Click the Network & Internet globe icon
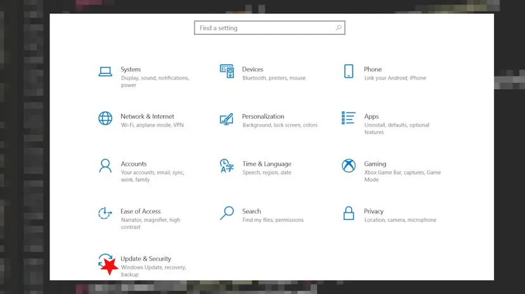The width and height of the screenshot is (525, 294). 105,118
